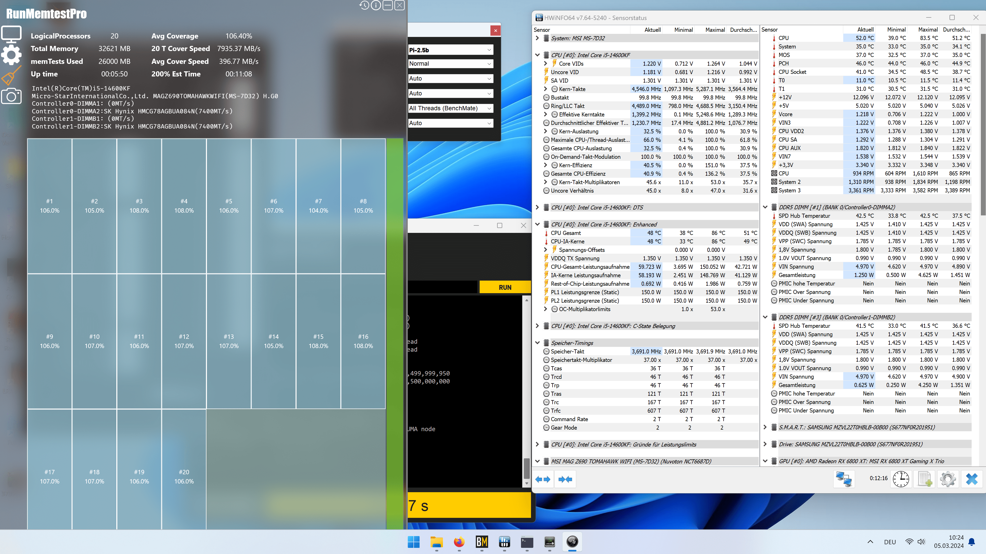Click HWiNFO expand columns arrows button
This screenshot has width=986, height=554.
(x=543, y=479)
